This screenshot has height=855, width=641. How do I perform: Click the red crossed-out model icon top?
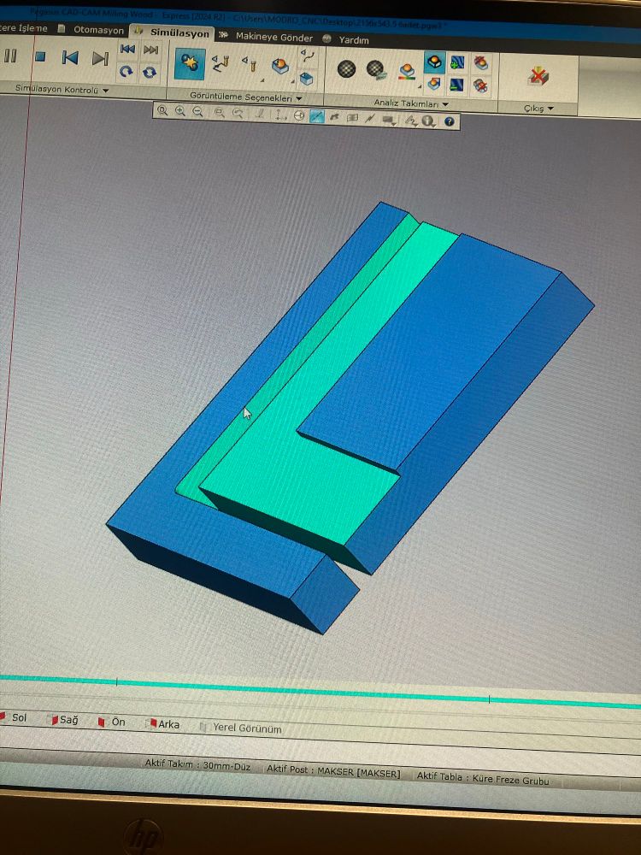[480, 62]
